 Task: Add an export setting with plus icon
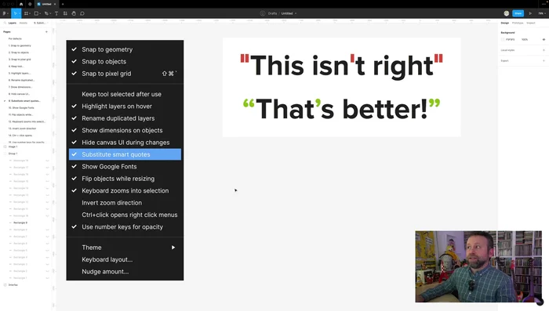click(x=544, y=60)
